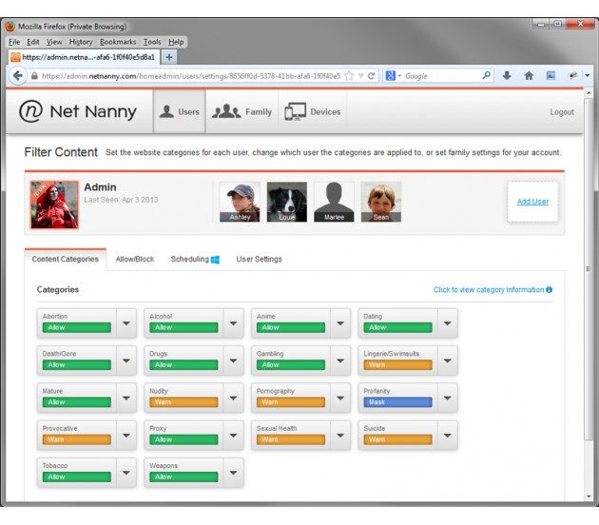
Task: Click the green Allow bar under Tobacco
Action: pyautogui.click(x=76, y=476)
